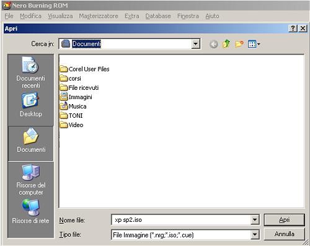
Task: Select the File ricevuti folder icon
Action: pos(64,87)
